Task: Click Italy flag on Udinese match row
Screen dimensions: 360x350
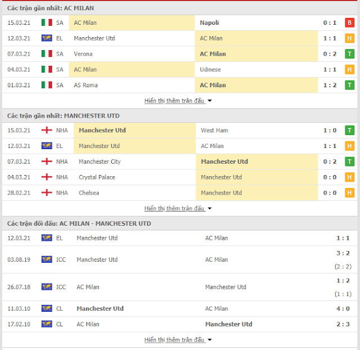Action: pyautogui.click(x=47, y=69)
